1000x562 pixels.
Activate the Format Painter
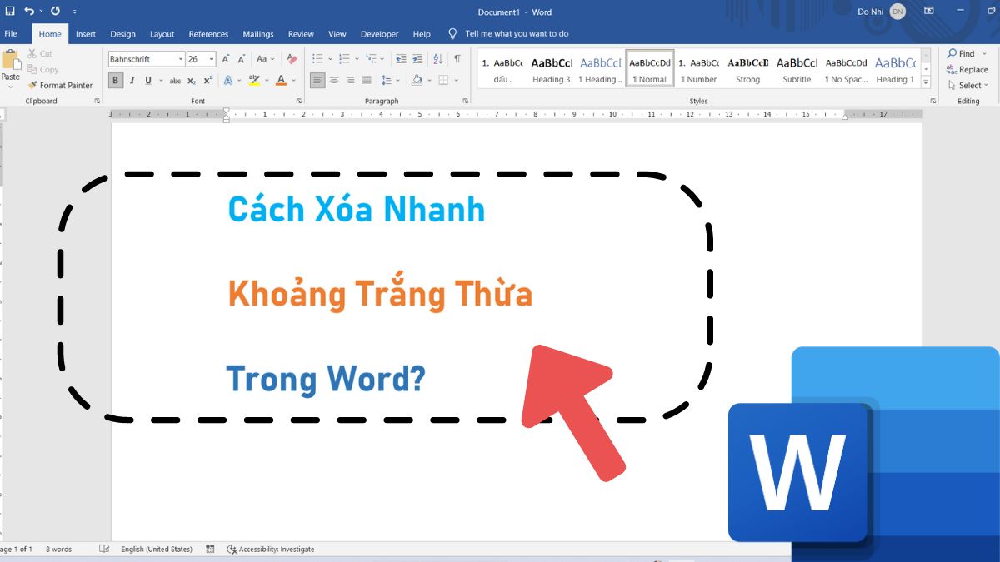pos(60,85)
